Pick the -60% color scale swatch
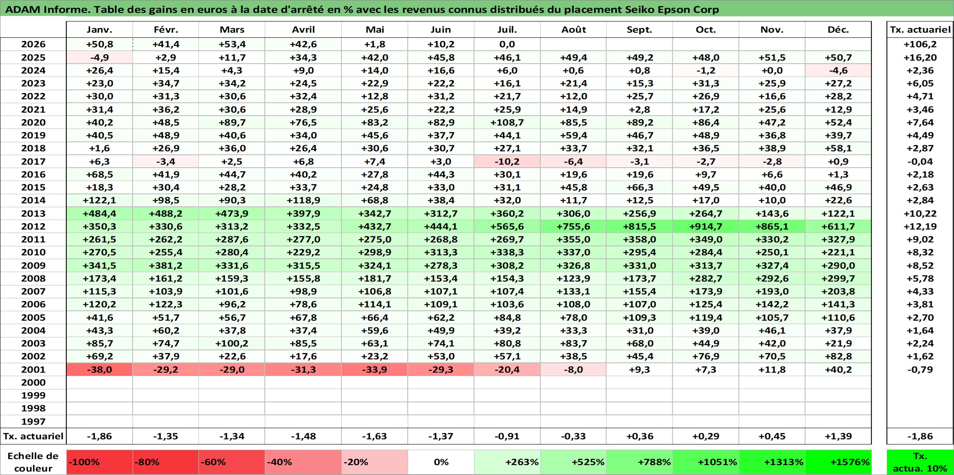The height and width of the screenshot is (475, 954). pyautogui.click(x=232, y=462)
